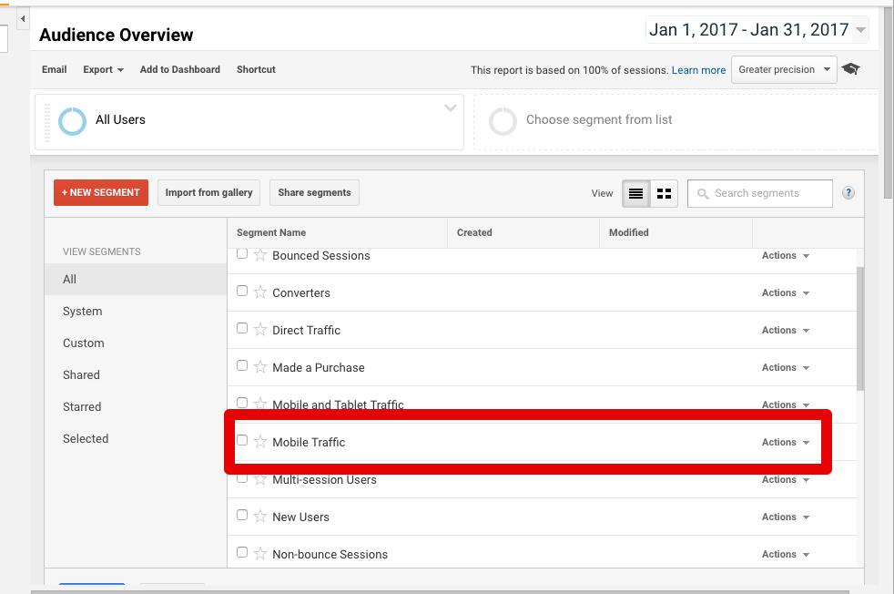Star the Made a Purchase segment
The width and height of the screenshot is (894, 594).
(x=260, y=367)
